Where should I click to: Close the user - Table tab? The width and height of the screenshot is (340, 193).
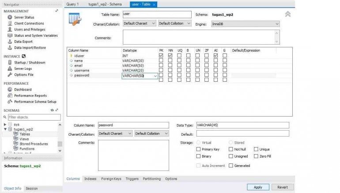(x=154, y=4)
